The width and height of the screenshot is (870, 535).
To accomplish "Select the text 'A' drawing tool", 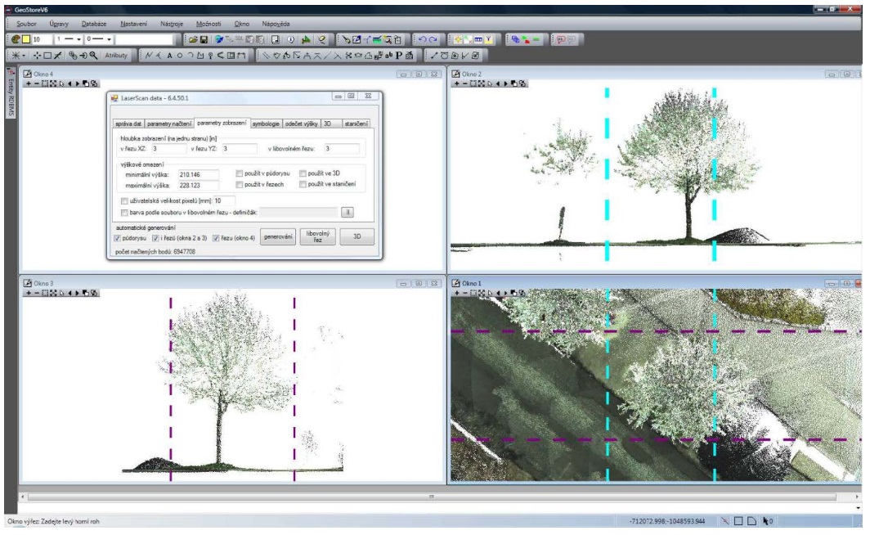I will [x=170, y=56].
